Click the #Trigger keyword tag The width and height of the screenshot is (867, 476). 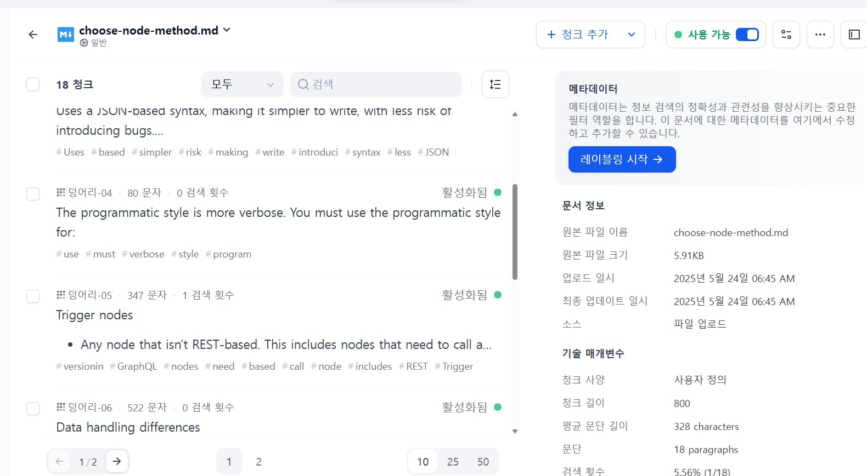pyautogui.click(x=454, y=366)
